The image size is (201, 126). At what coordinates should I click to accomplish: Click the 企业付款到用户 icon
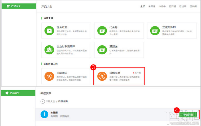(x=49, y=50)
